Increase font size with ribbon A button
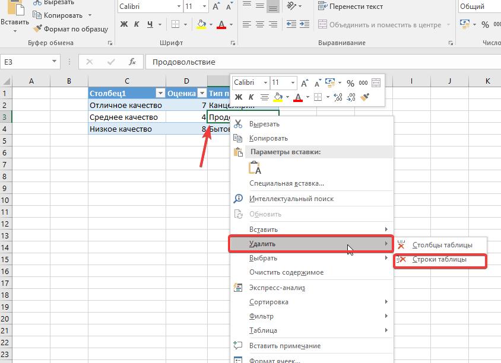501x363 pixels. pos(216,7)
